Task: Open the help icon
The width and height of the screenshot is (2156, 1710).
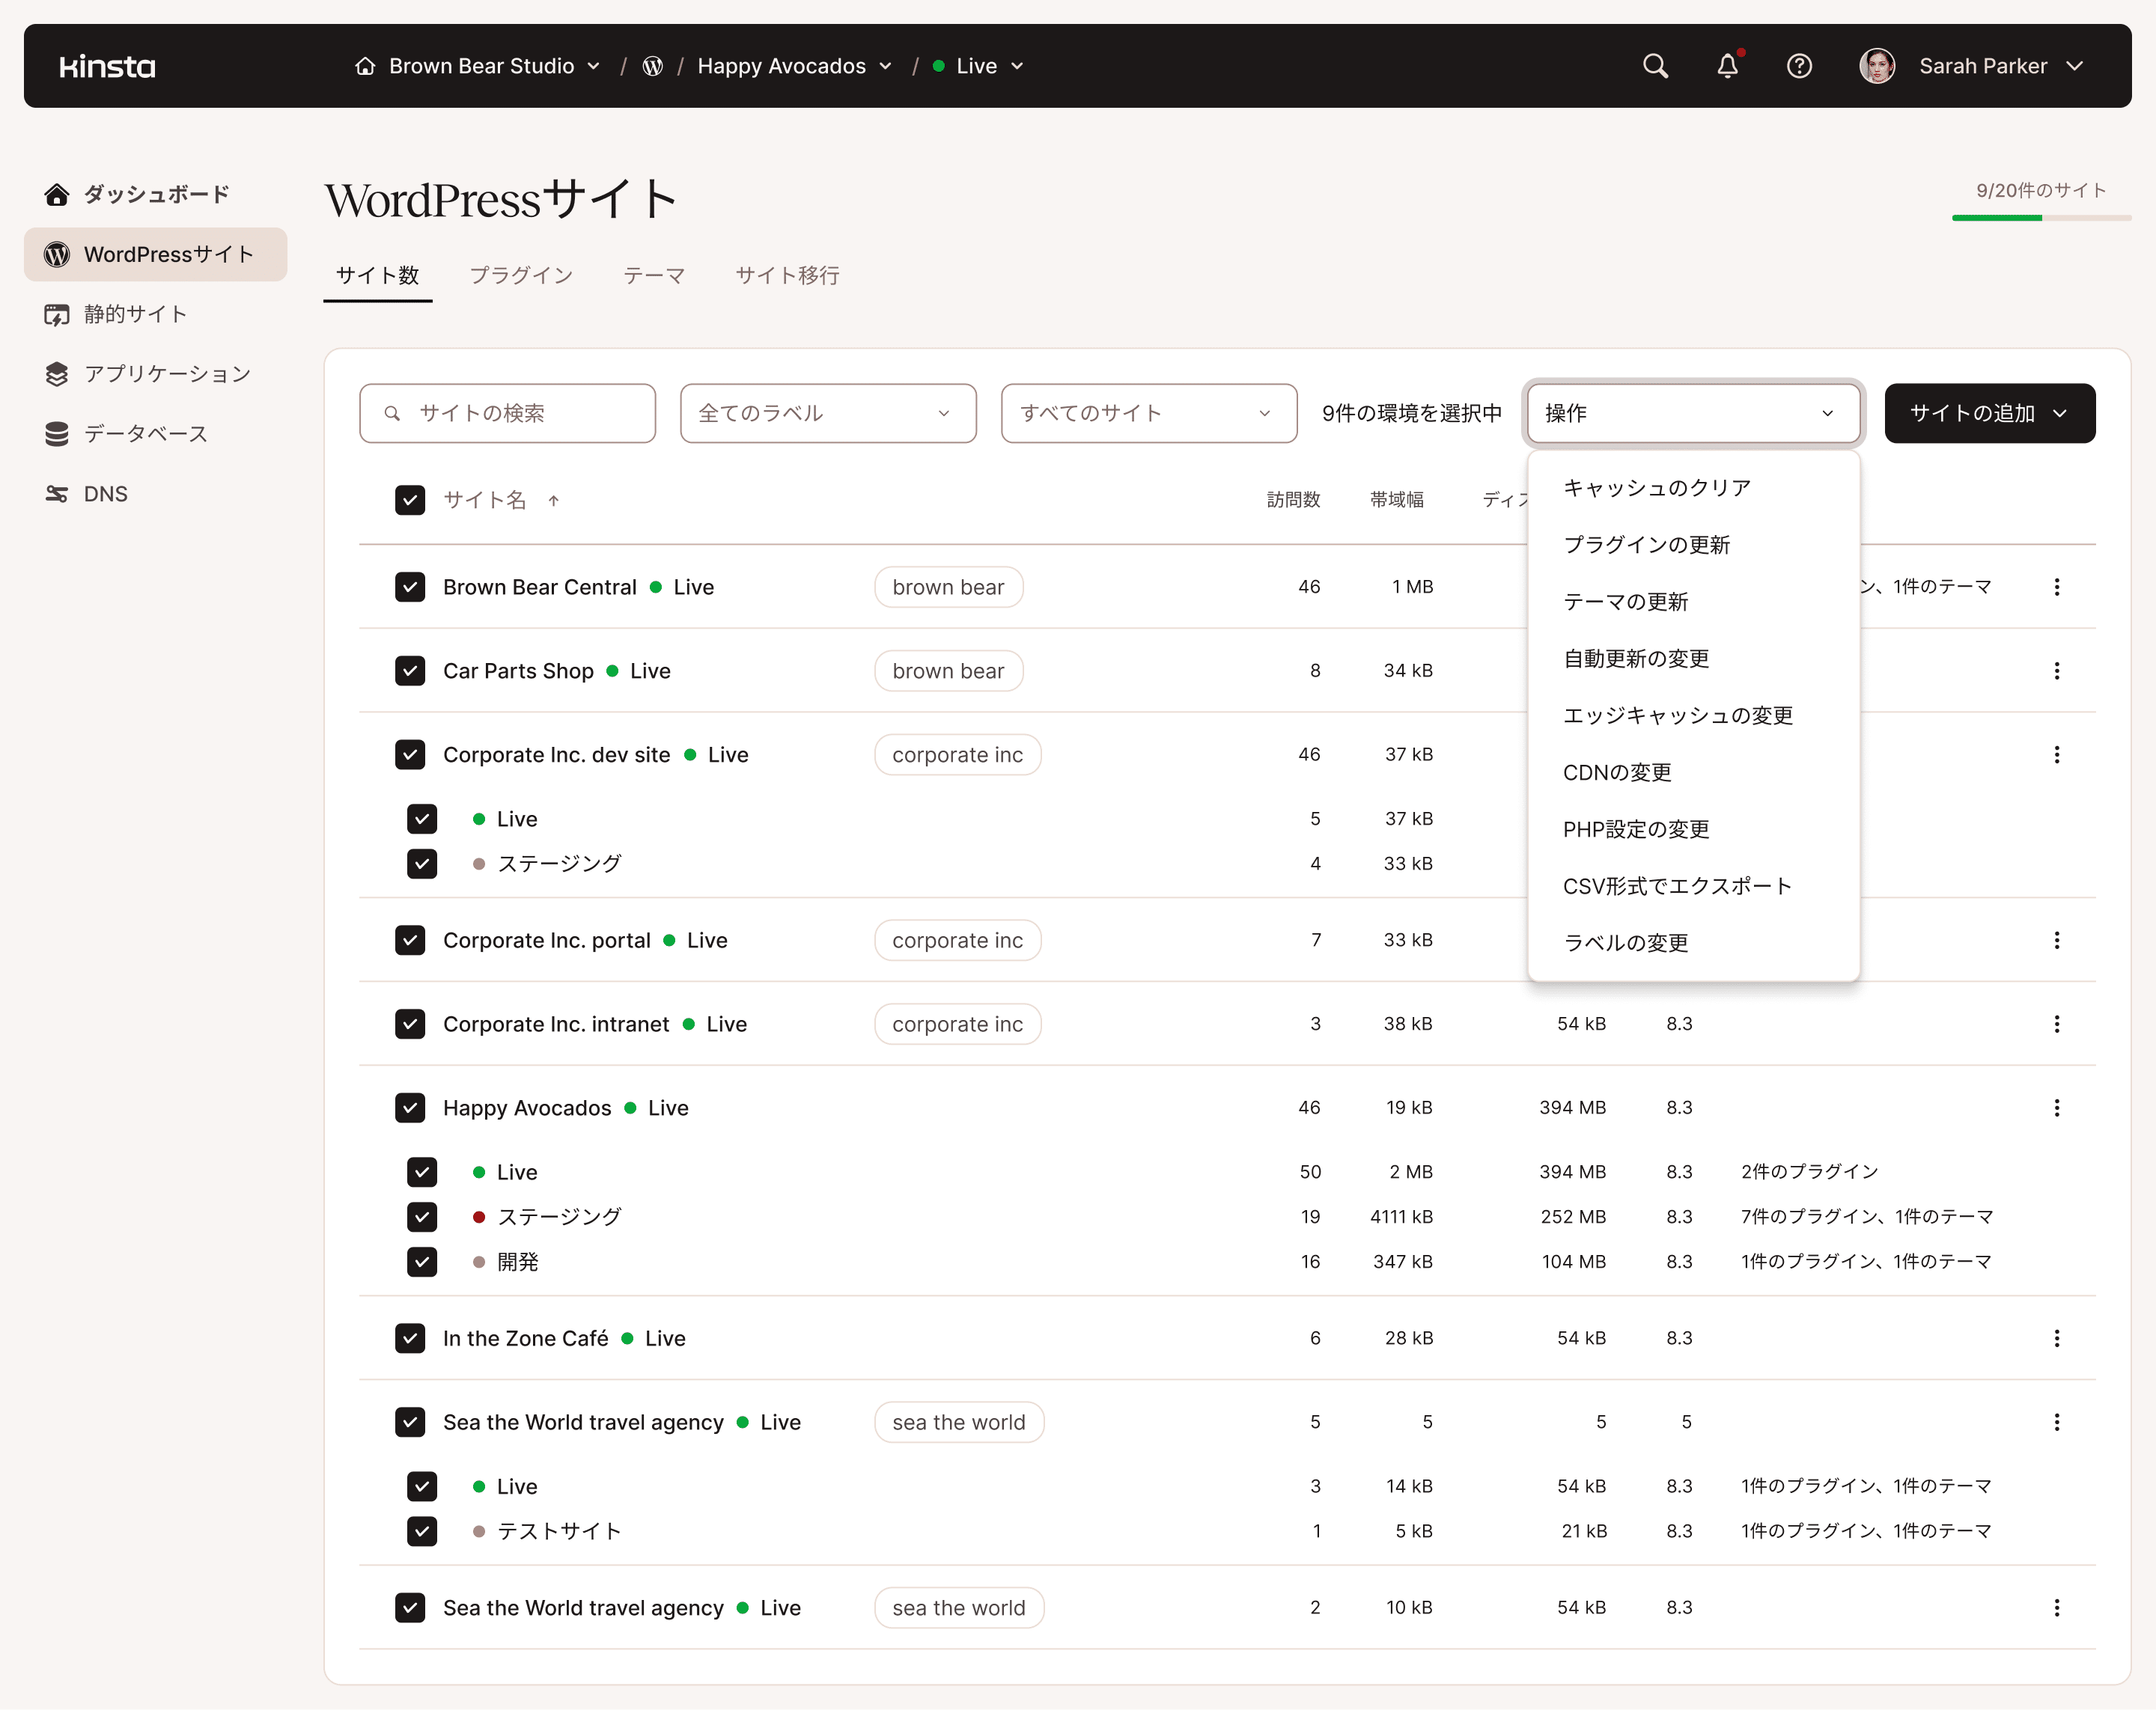Action: click(1800, 66)
